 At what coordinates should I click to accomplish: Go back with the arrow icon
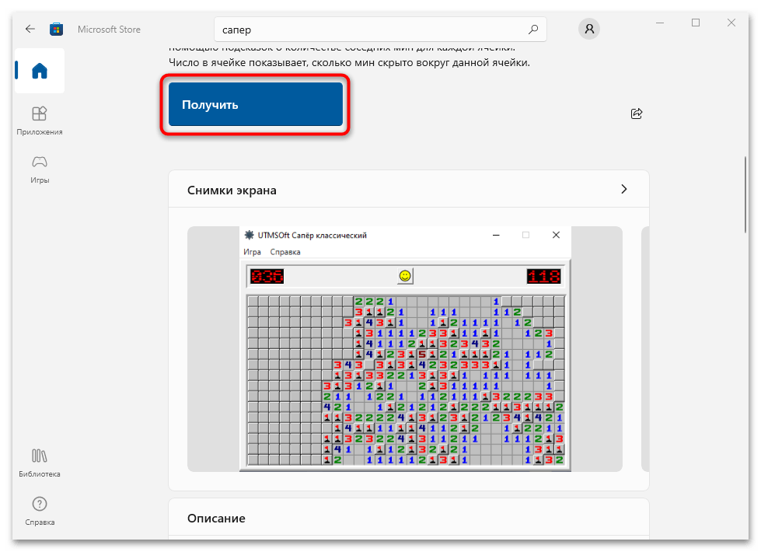point(30,29)
